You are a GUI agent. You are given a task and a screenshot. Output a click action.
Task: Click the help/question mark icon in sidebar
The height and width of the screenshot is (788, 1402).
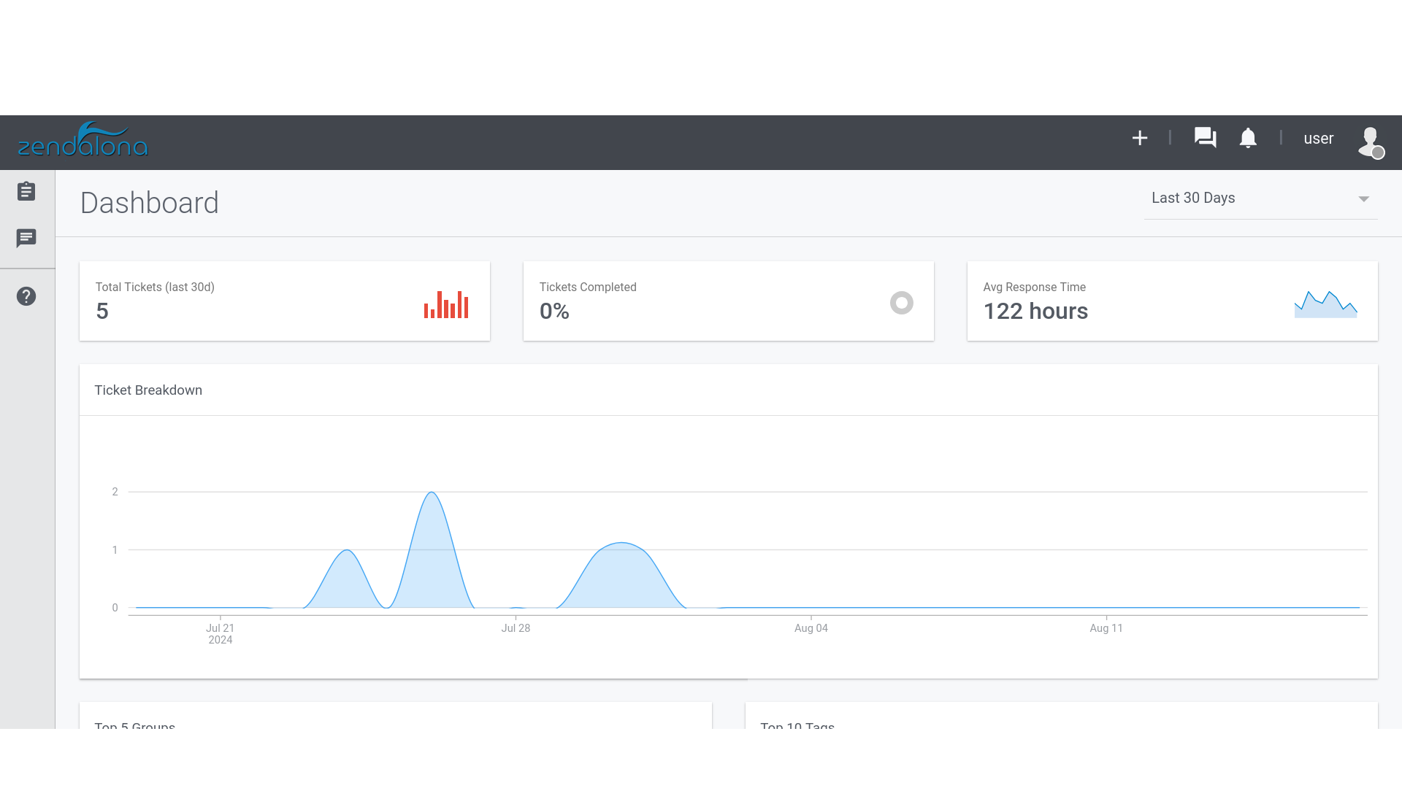[27, 296]
